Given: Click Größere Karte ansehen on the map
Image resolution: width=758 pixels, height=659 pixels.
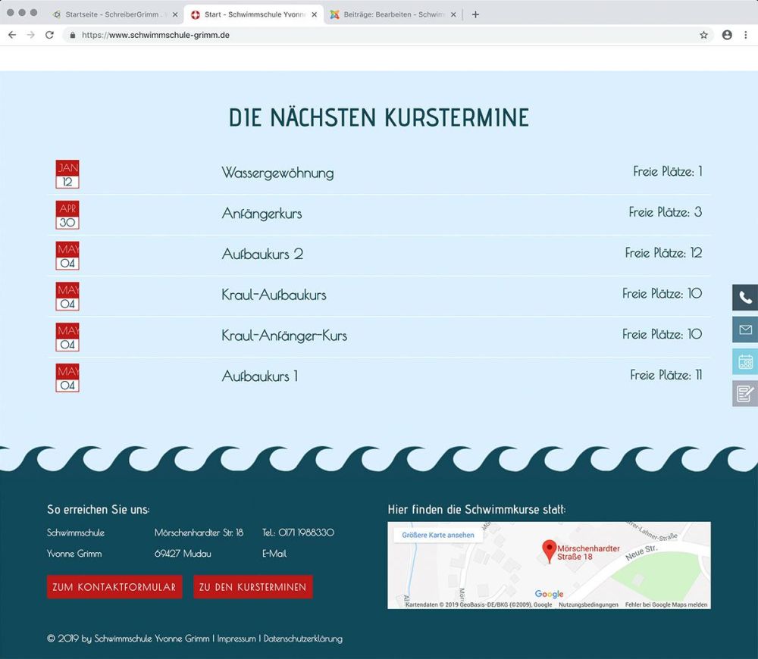Looking at the screenshot, I should pos(437,533).
